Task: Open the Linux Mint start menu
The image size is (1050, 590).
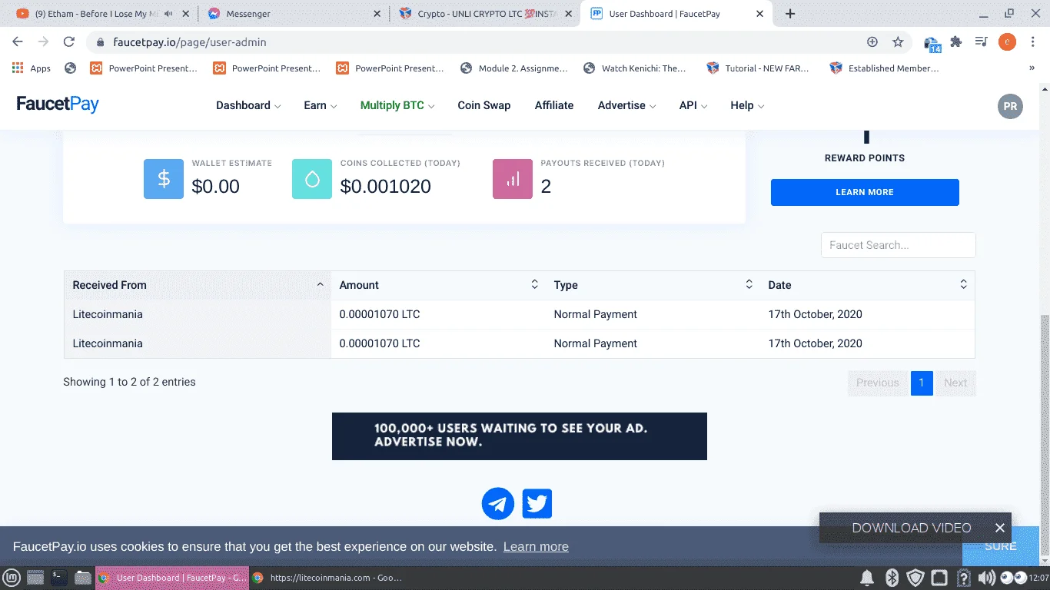Action: click(12, 578)
